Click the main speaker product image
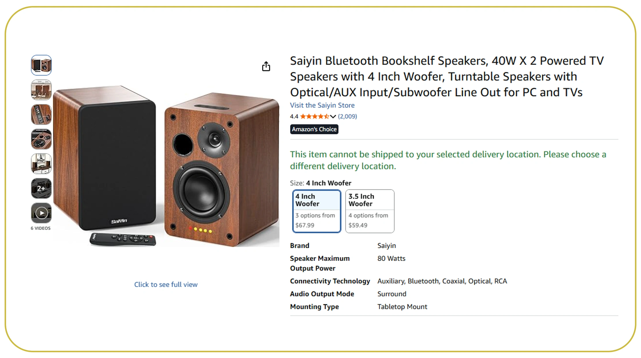This screenshot has height=358, width=641. click(x=166, y=167)
